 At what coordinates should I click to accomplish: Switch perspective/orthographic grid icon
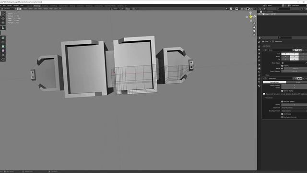pos(254,35)
